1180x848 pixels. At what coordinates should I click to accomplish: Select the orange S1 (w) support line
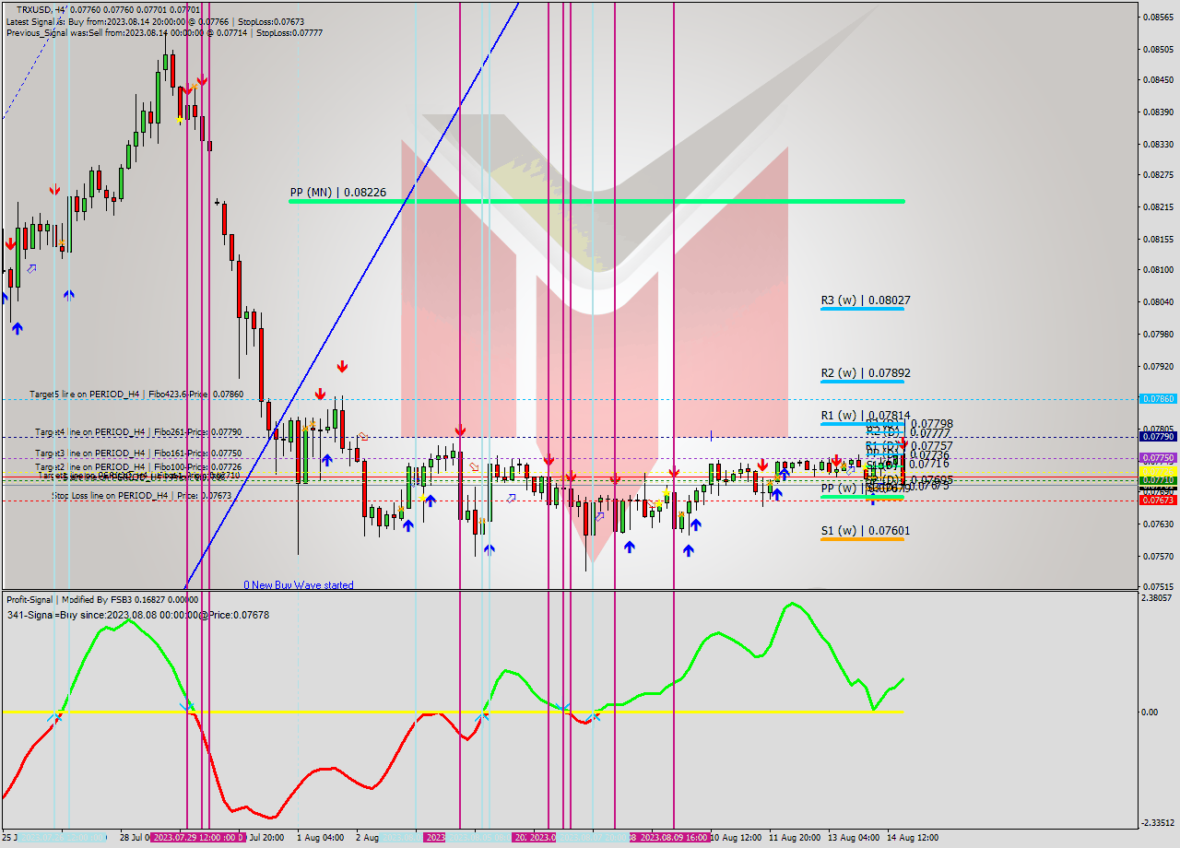coord(862,538)
